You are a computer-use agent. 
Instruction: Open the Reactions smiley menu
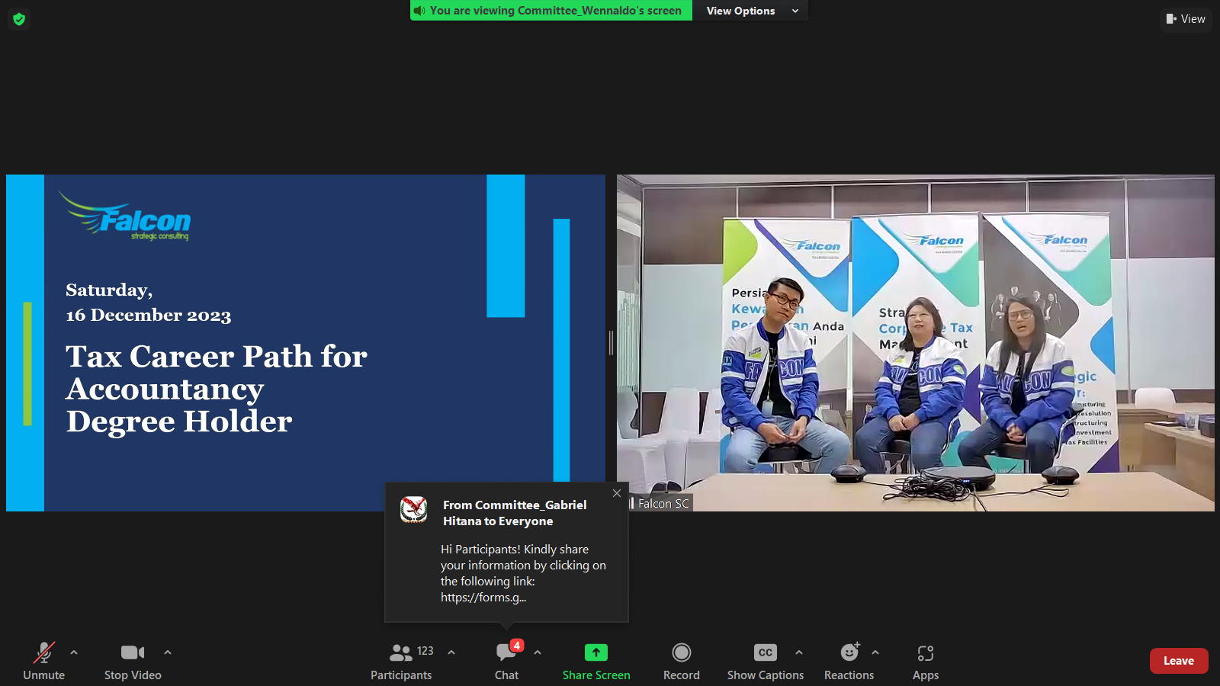[849, 652]
